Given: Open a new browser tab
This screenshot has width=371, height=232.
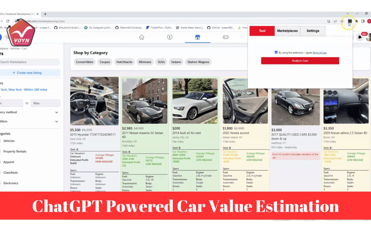Looking at the screenshot, I should [x=45, y=14].
